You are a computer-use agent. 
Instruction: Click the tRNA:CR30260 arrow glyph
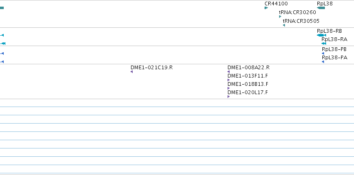coord(280,17)
